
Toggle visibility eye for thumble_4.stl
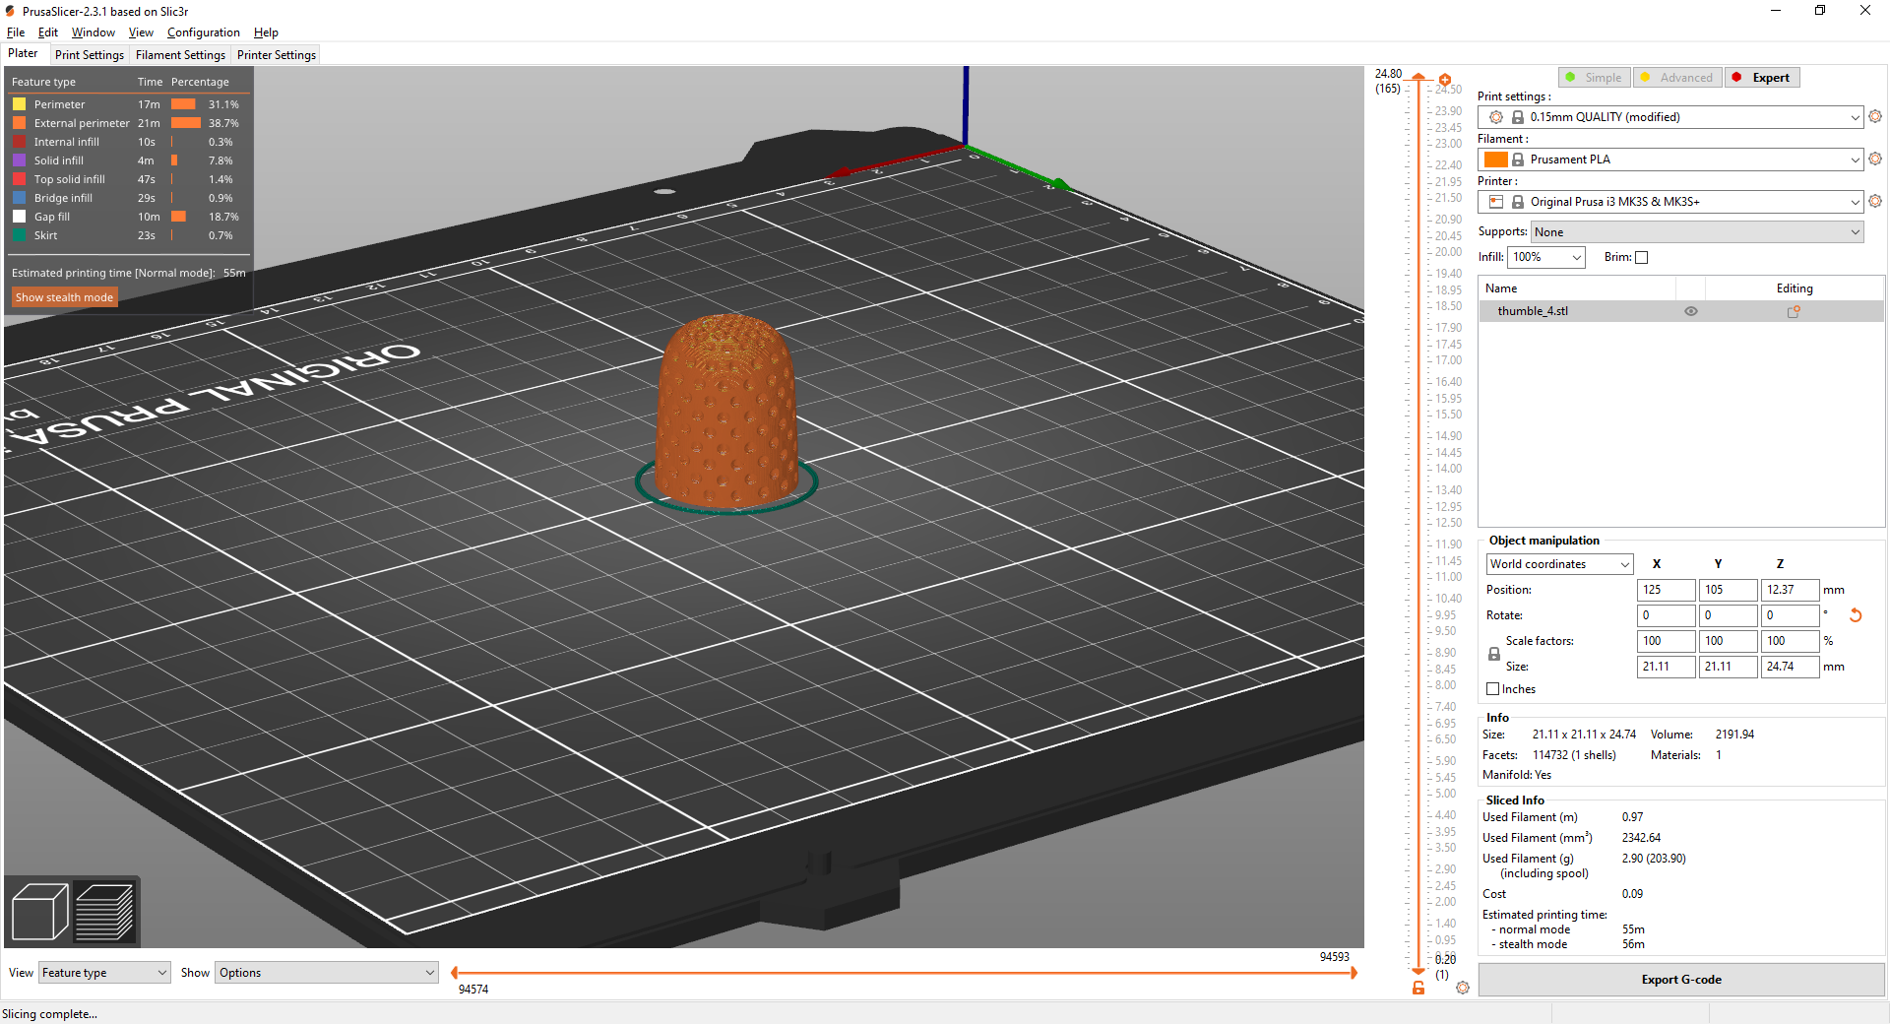(x=1691, y=311)
